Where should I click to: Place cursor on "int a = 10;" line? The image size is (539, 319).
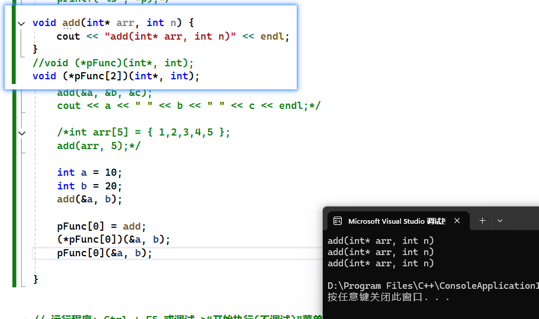point(89,173)
